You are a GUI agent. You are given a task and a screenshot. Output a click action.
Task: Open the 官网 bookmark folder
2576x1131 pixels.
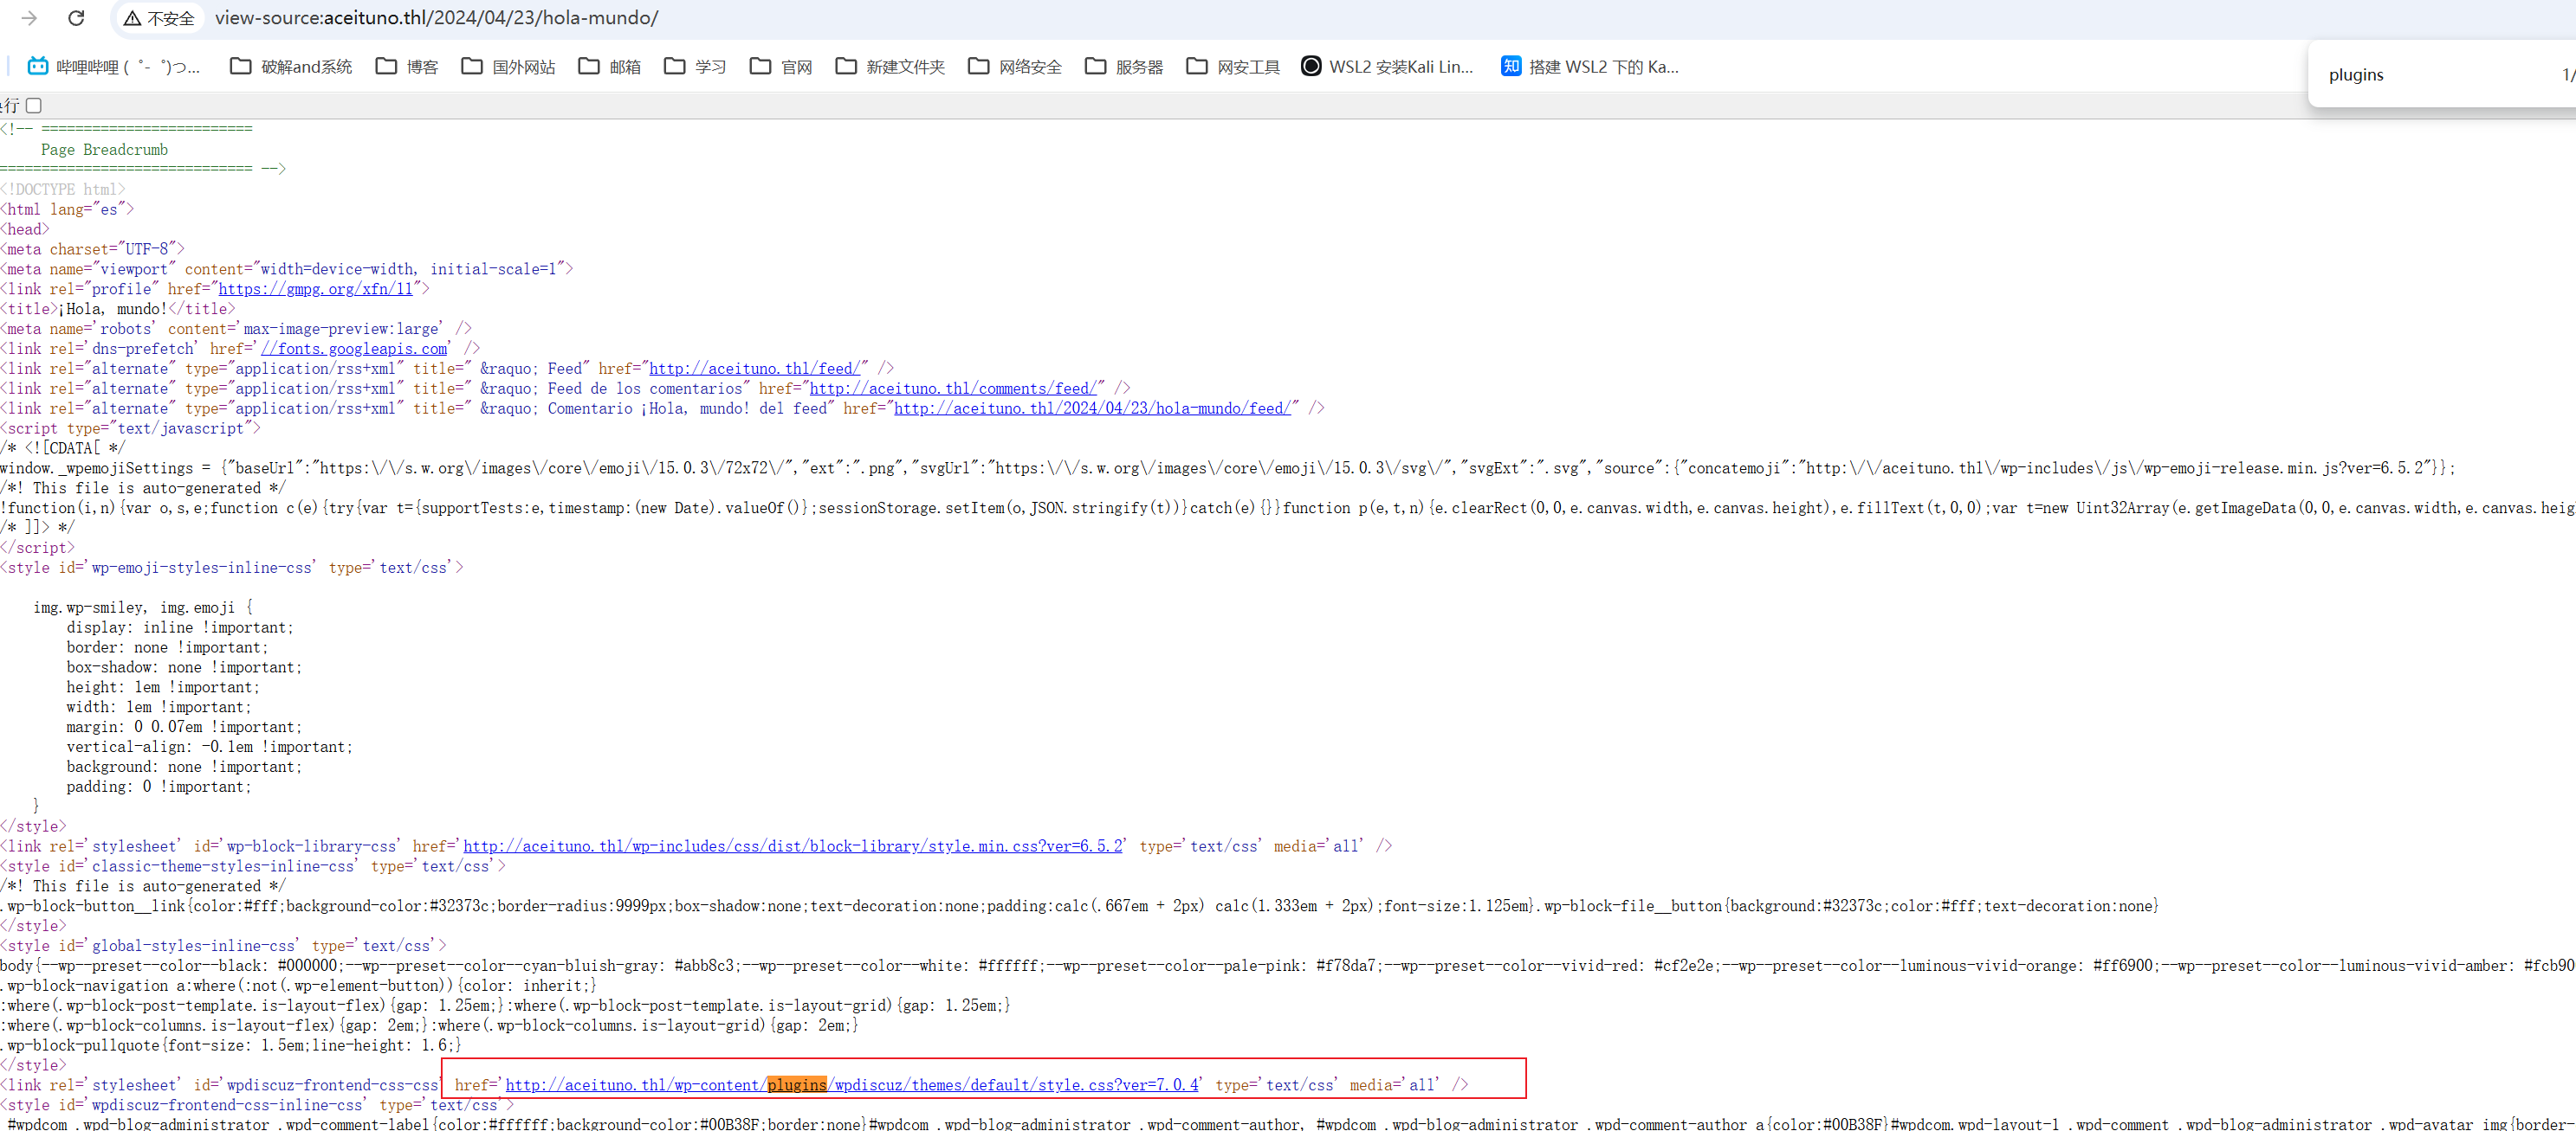[x=781, y=67]
